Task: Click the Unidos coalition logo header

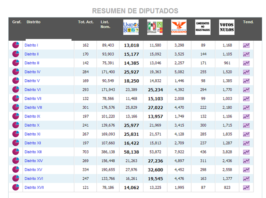Action: (x=131, y=27)
